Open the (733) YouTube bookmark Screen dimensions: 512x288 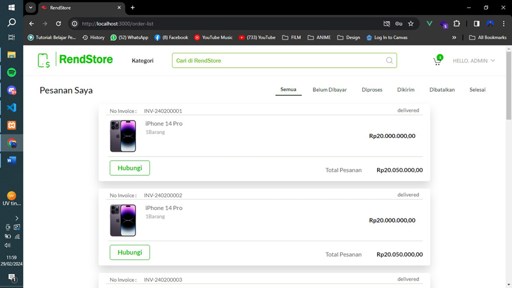pos(257,38)
